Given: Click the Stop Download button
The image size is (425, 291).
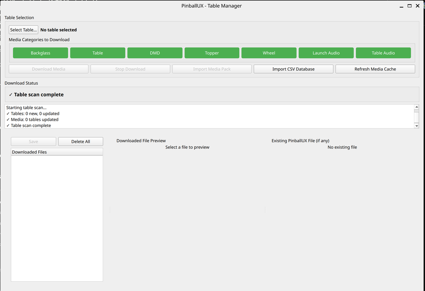Looking at the screenshot, I should point(130,69).
